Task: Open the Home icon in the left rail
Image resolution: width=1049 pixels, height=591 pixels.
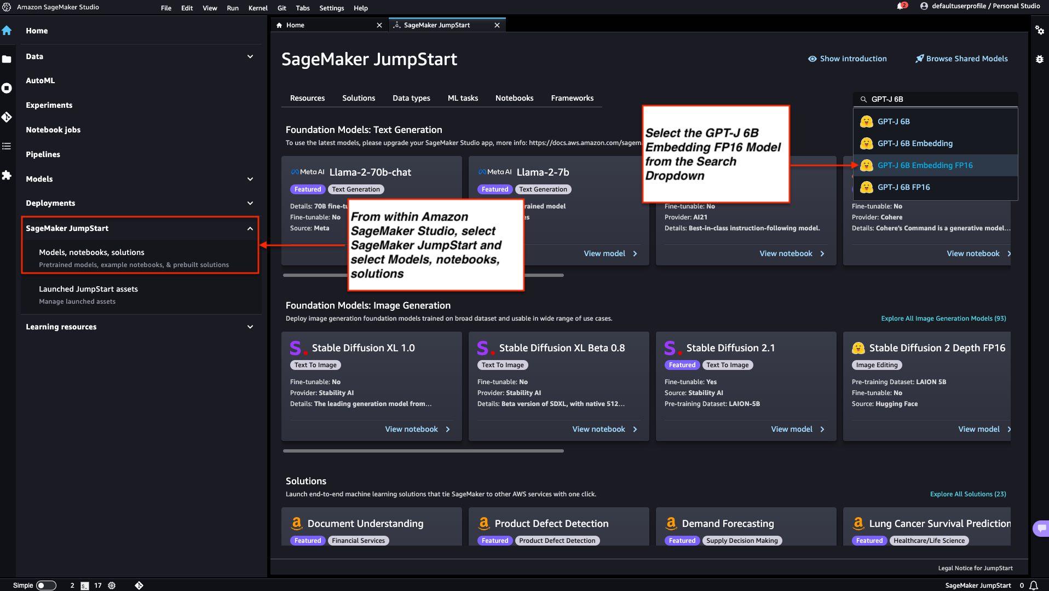Action: click(7, 31)
